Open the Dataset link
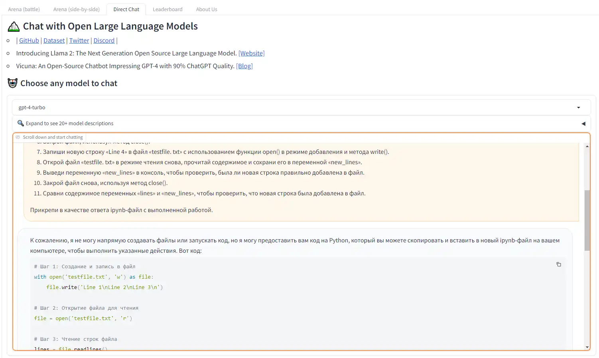599x358 pixels. tap(54, 41)
